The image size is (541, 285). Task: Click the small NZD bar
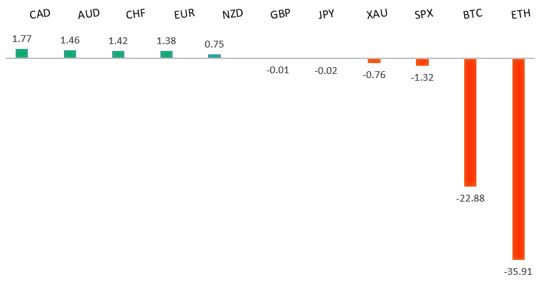[214, 56]
